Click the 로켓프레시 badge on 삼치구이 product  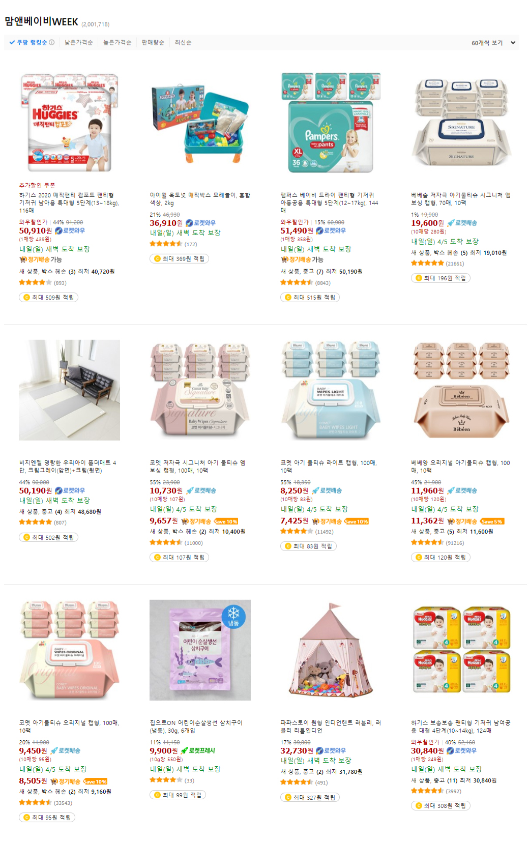click(x=198, y=751)
